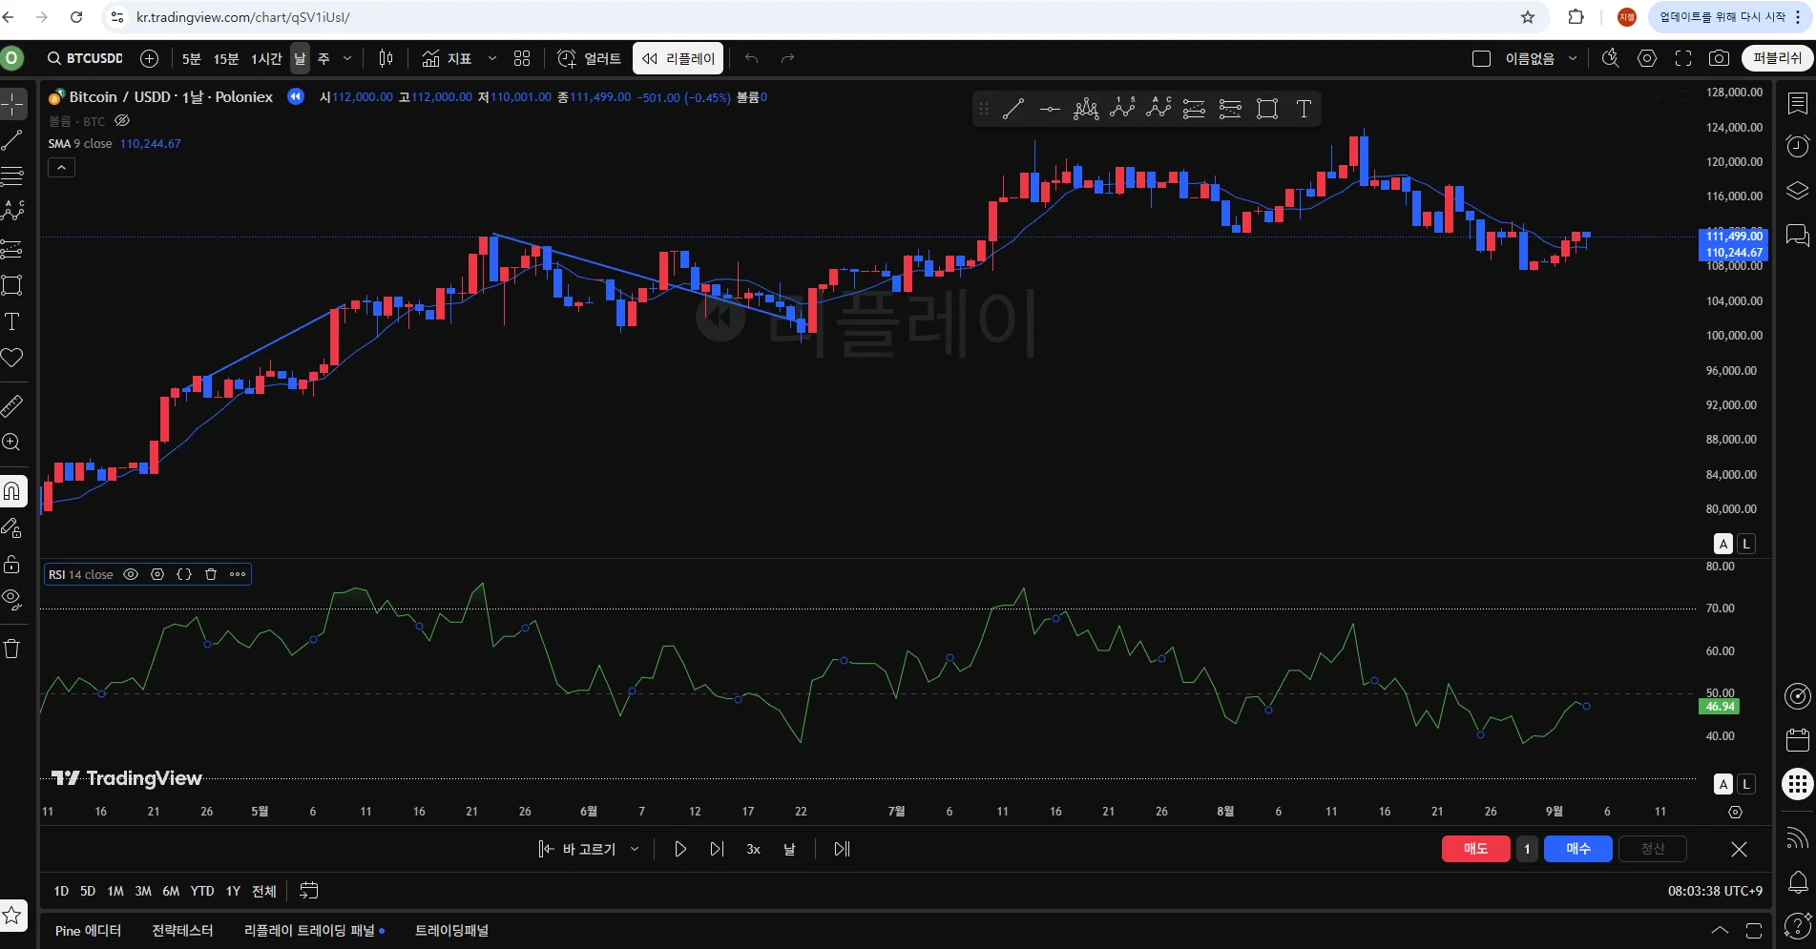Toggle volume indicator visibility eye
Viewport: 1816px width, 949px height.
tap(122, 121)
